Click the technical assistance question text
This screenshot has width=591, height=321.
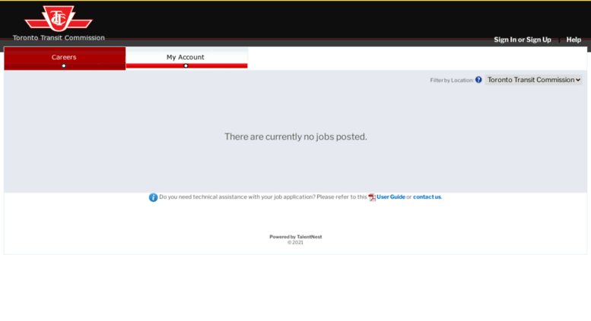(x=262, y=197)
